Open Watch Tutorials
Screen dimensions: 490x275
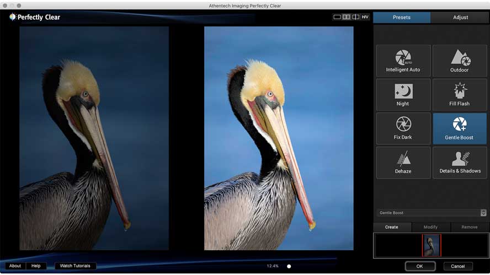pyautogui.click(x=76, y=266)
